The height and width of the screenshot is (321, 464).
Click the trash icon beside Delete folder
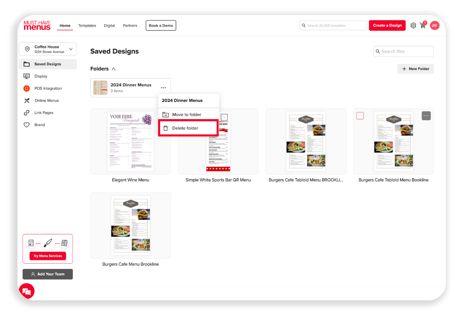166,128
